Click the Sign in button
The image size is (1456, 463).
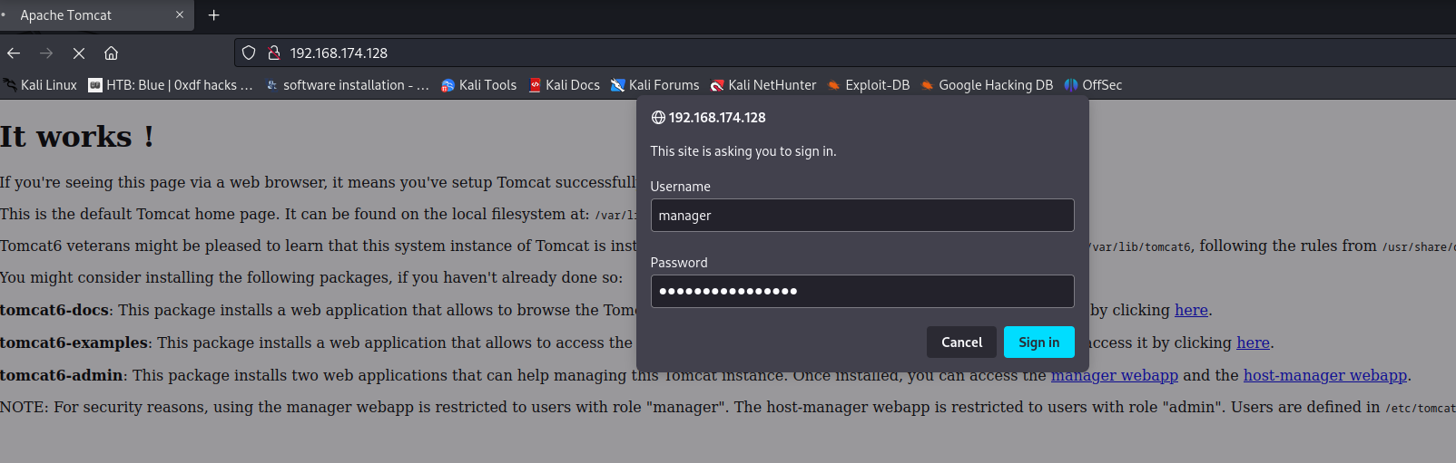click(1039, 342)
